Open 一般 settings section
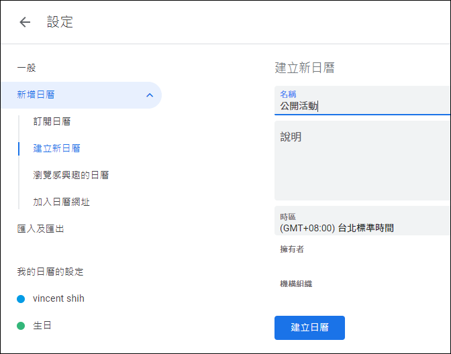Image resolution: width=451 pixels, height=354 pixels. (26, 68)
